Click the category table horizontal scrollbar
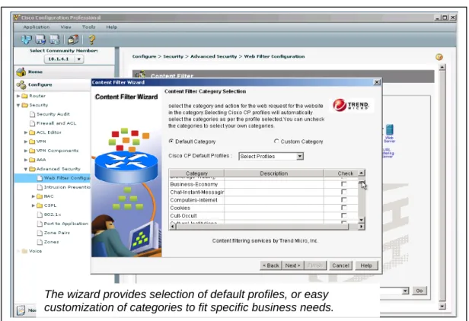The height and width of the screenshot is (321, 469). [263, 227]
